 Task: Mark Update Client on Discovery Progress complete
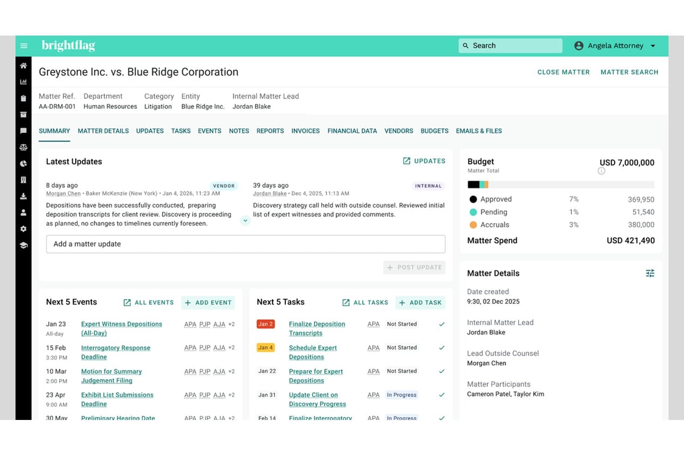[442, 395]
